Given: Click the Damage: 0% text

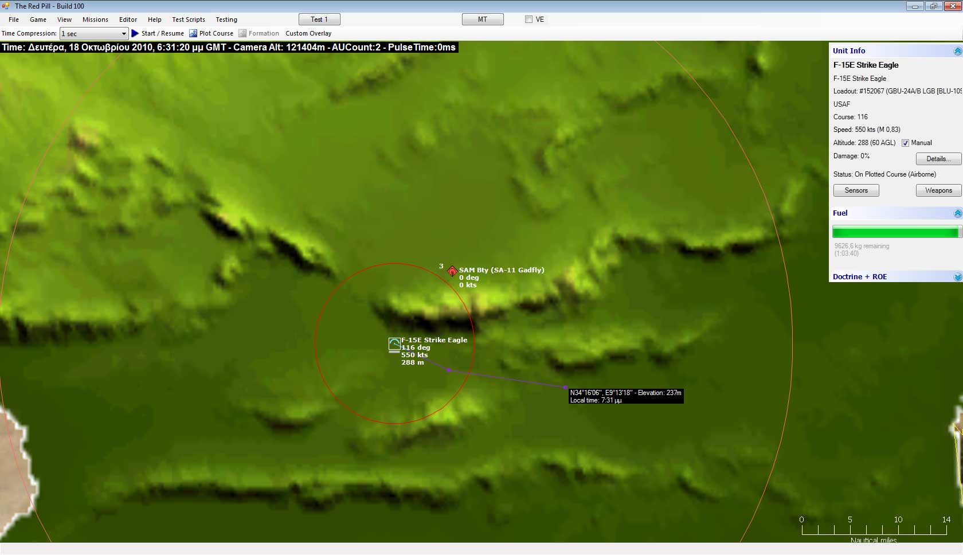Looking at the screenshot, I should 851,156.
